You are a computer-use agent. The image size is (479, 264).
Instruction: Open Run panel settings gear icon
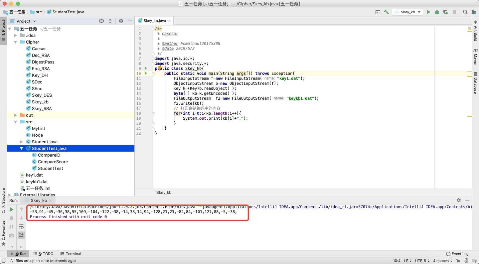(459, 200)
